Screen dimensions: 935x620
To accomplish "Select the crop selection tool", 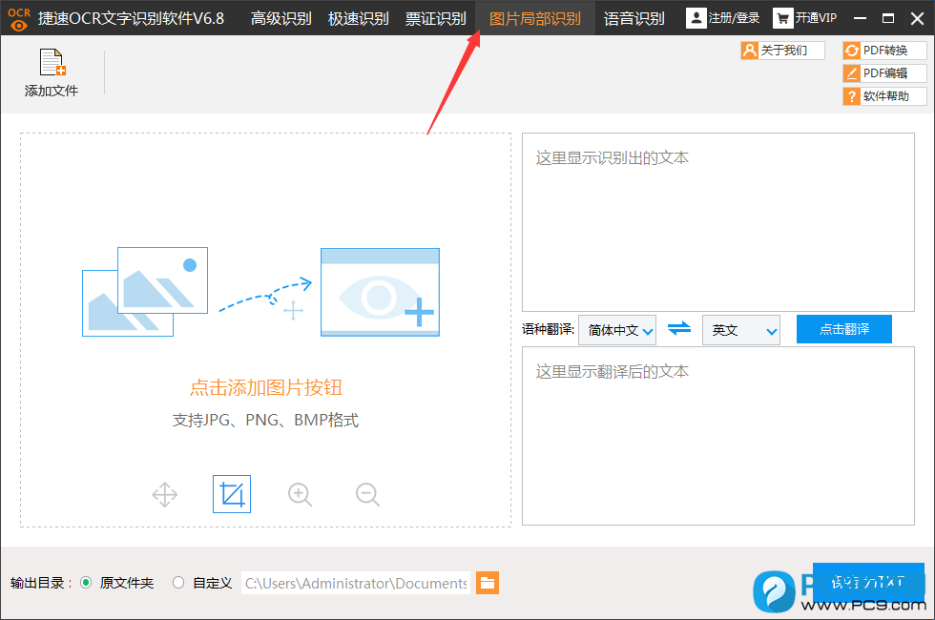I will tap(232, 494).
